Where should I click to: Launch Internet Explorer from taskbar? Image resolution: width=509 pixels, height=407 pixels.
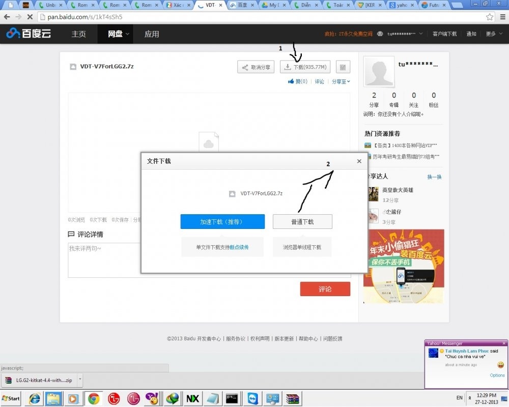pos(35,398)
